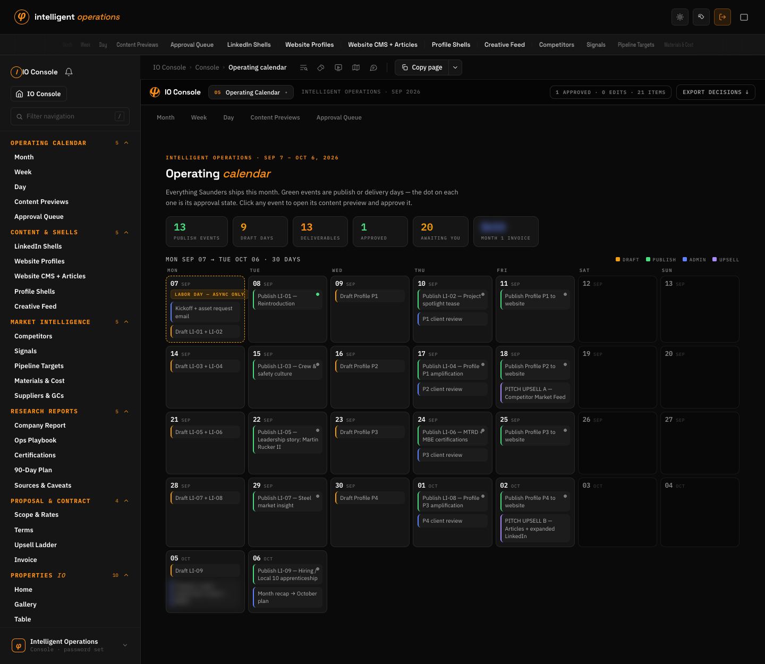Expand the Intelligent Operations workspace switcher chevron
Screen dimensions: 765x664
125,645
